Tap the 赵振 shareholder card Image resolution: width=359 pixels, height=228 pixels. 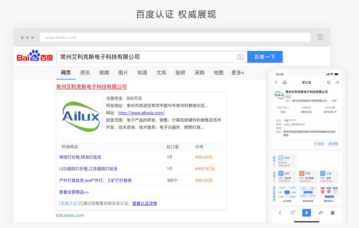pyautogui.click(x=287, y=161)
